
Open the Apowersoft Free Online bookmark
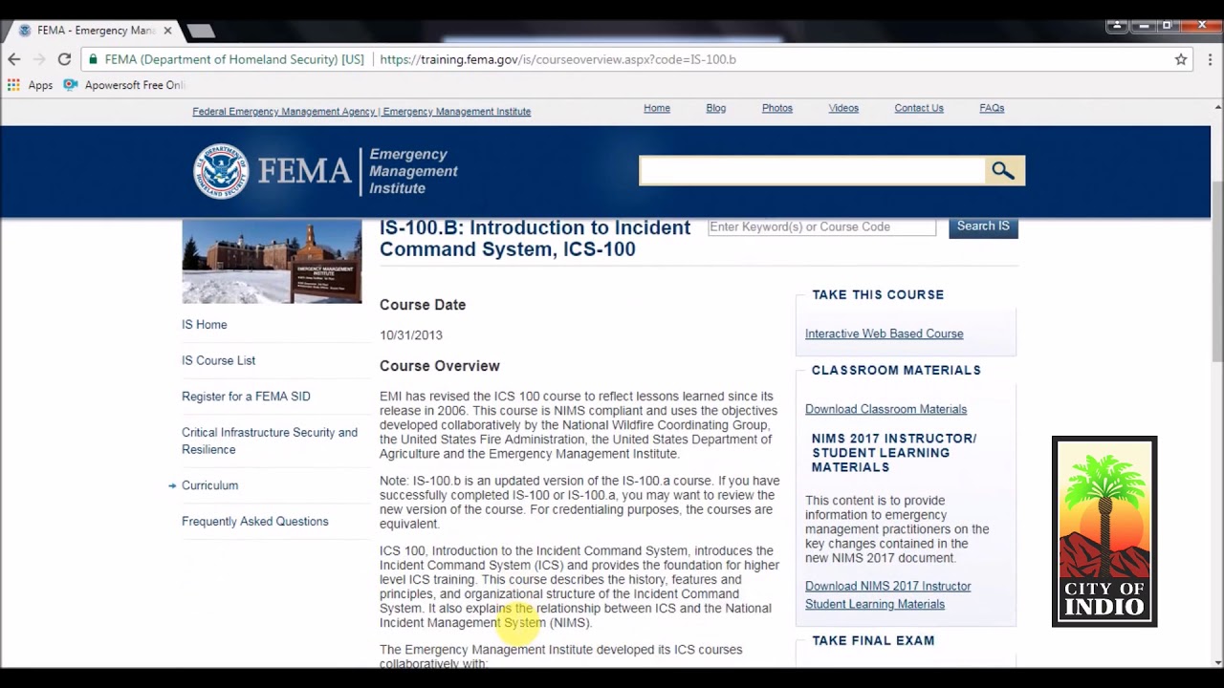point(124,85)
